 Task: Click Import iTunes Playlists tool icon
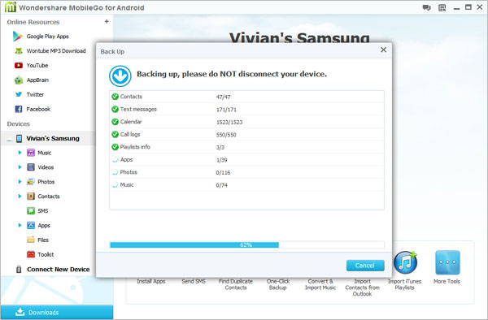coord(405,262)
